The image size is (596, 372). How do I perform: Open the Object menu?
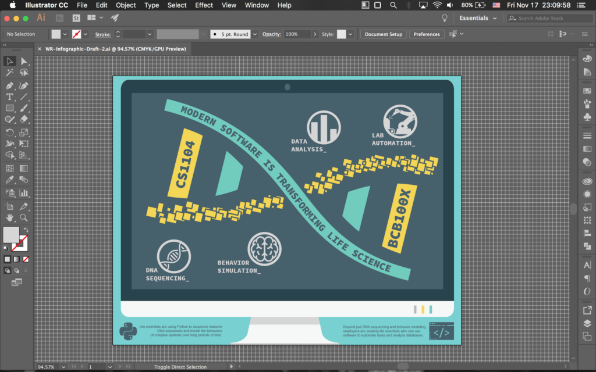(126, 5)
